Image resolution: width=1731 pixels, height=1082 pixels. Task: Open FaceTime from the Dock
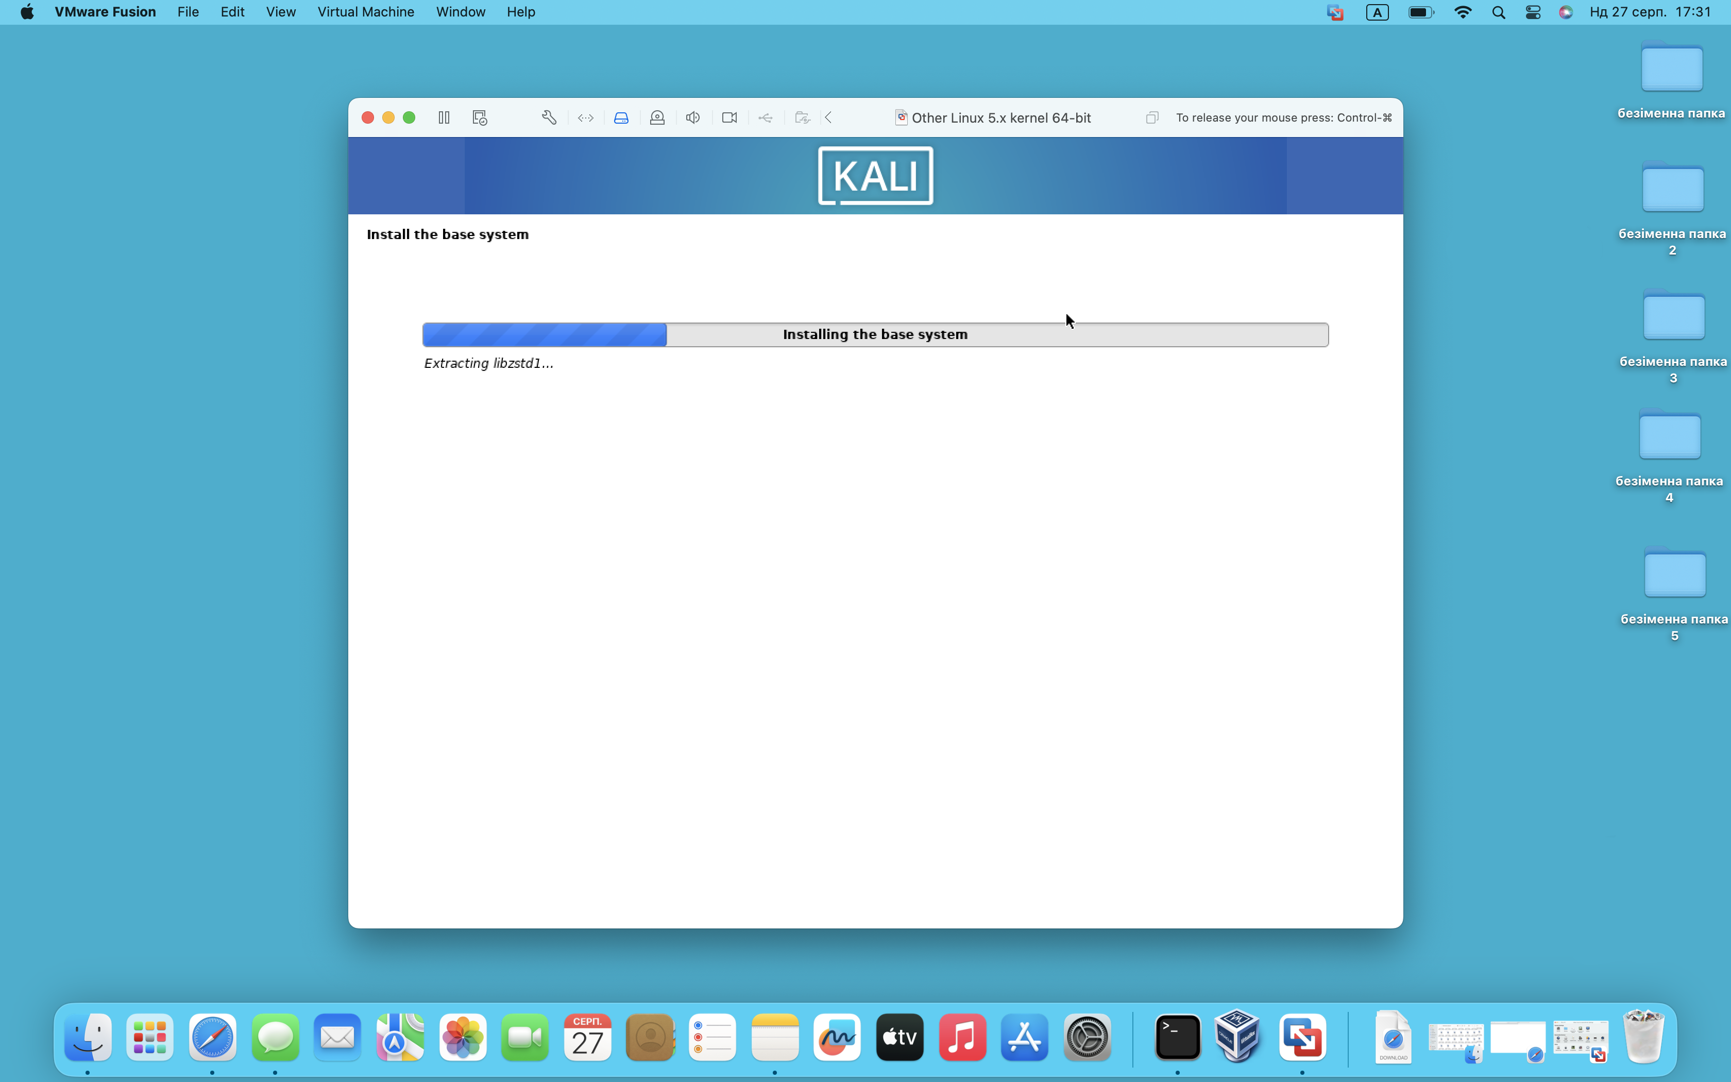[x=525, y=1037]
